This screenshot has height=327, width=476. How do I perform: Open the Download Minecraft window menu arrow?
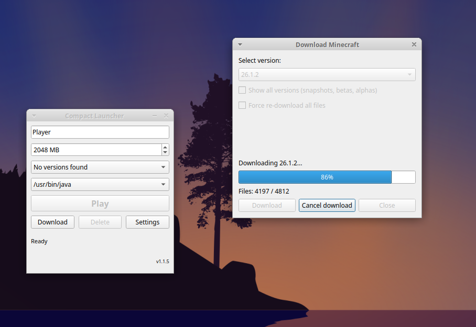coord(240,44)
